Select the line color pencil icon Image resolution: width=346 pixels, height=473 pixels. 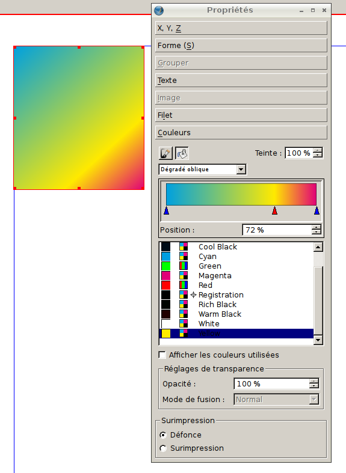pos(165,153)
